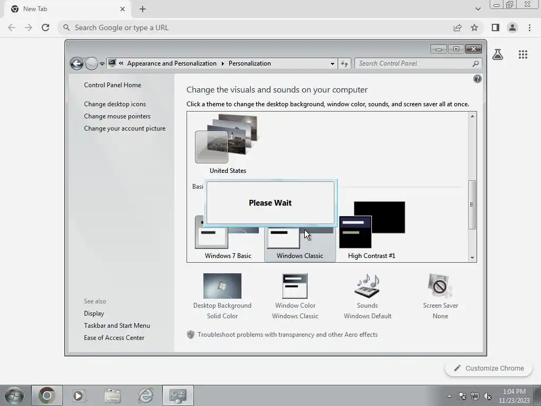Image resolution: width=541 pixels, height=406 pixels.
Task: Open the Chrome profile avatar icon
Action: click(x=512, y=27)
